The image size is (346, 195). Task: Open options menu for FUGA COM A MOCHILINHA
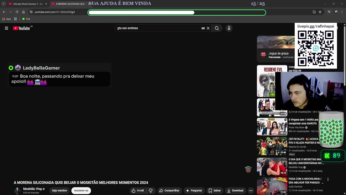(x=328, y=179)
